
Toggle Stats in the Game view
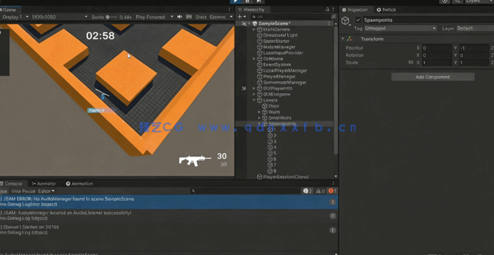[201, 17]
